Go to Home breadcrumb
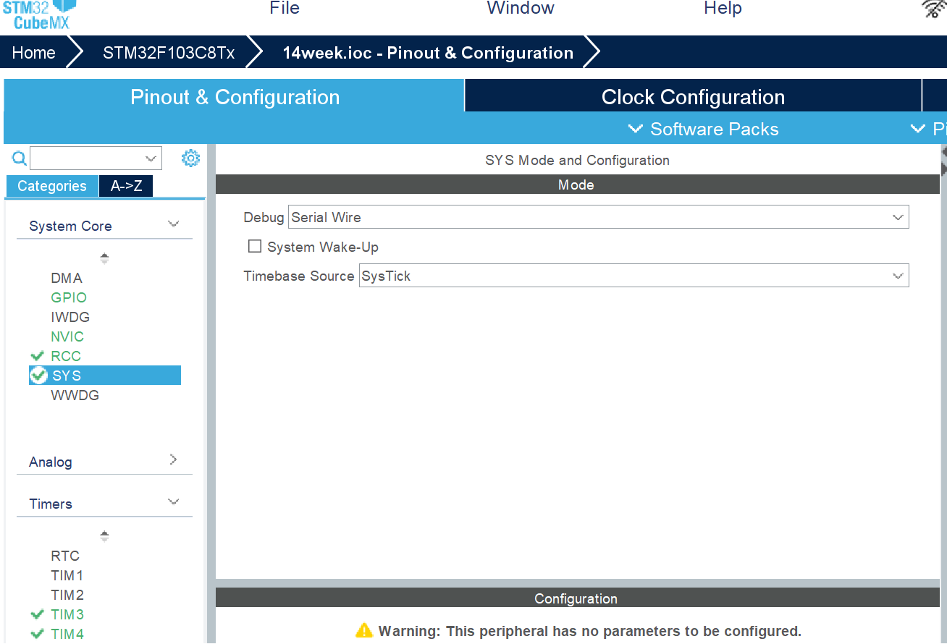The height and width of the screenshot is (644, 947). (33, 53)
